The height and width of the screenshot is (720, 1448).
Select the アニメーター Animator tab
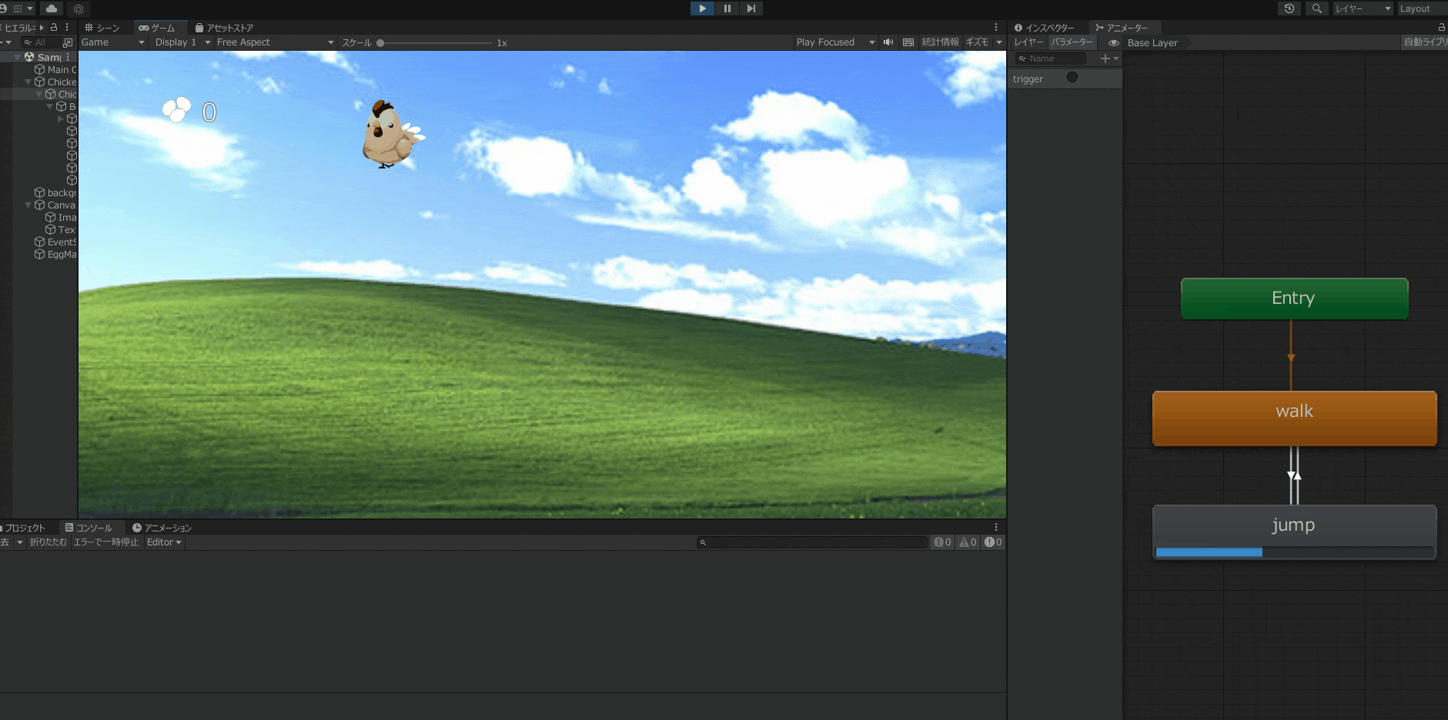(x=1122, y=28)
